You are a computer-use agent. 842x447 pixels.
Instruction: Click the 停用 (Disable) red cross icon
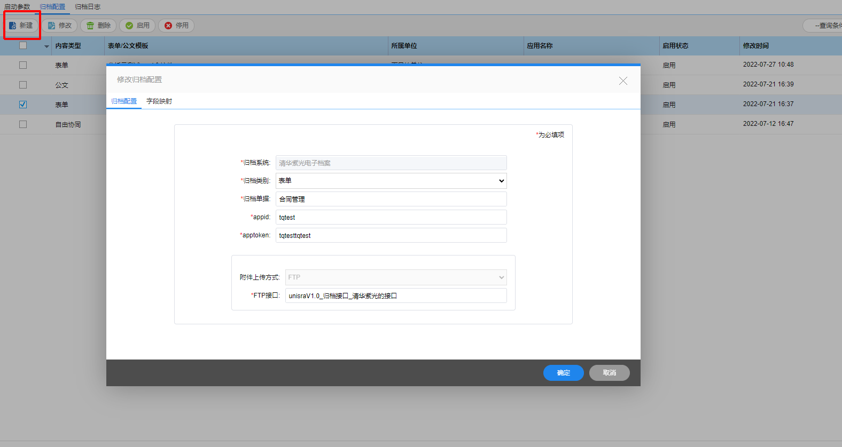coord(168,26)
